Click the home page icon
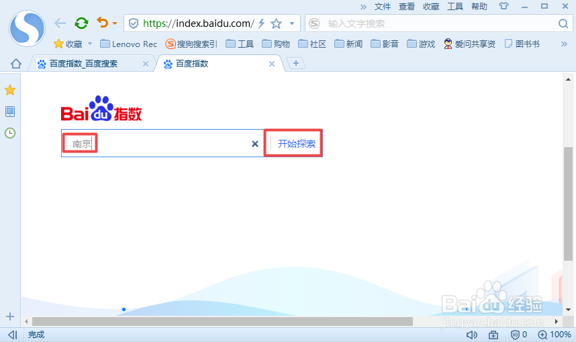Image resolution: width=576 pixels, height=342 pixels. 16,64
